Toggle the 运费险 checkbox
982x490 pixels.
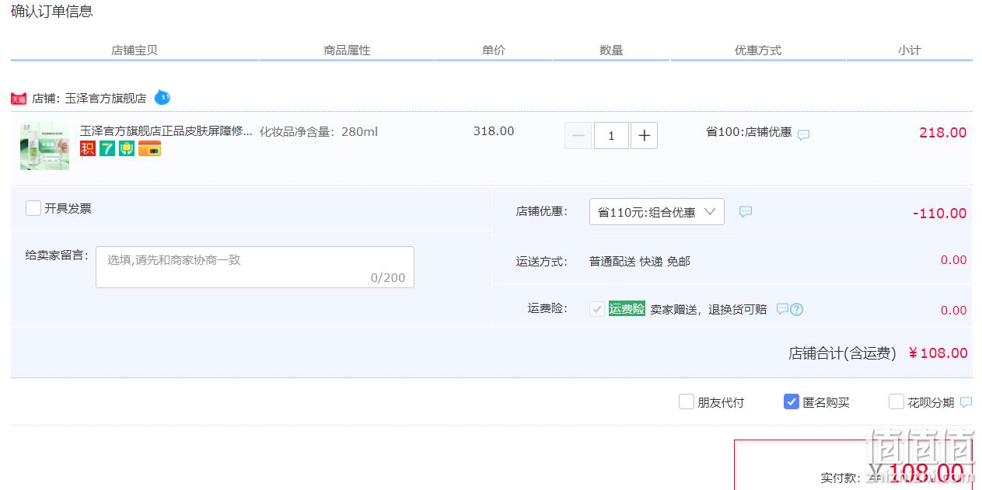click(x=597, y=309)
